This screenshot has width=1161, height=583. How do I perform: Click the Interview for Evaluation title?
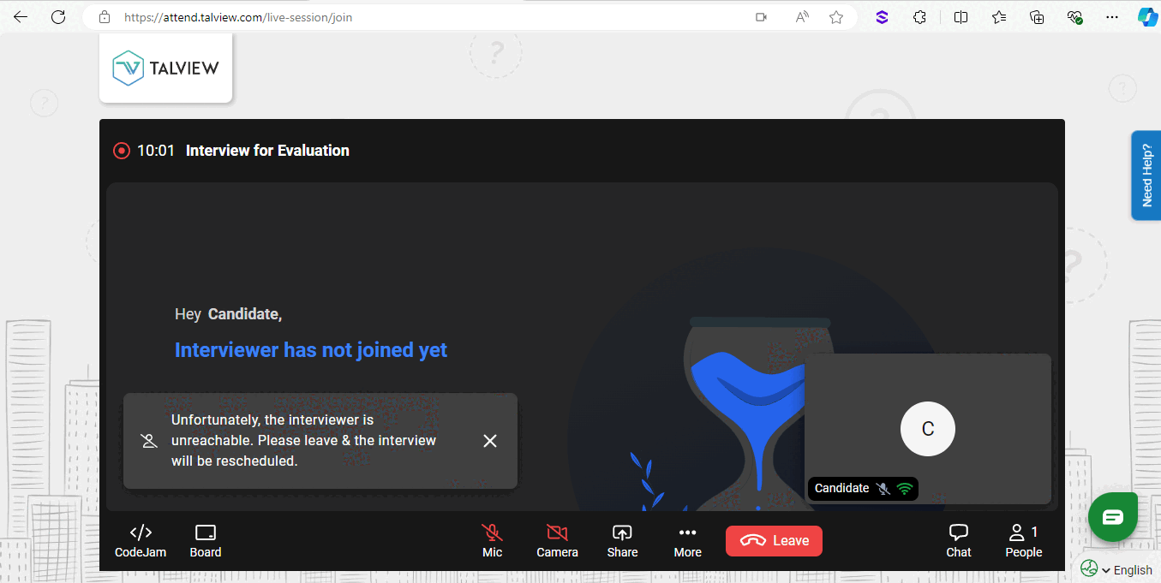(267, 151)
